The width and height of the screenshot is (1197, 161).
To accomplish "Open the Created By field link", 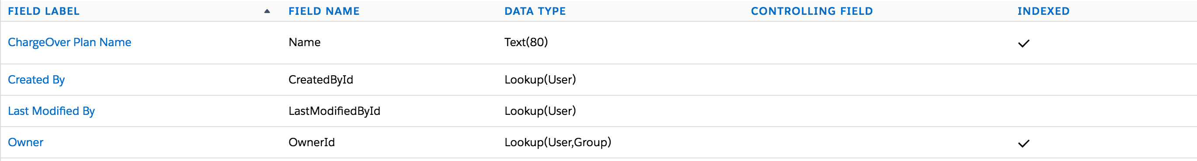I will (x=36, y=80).
